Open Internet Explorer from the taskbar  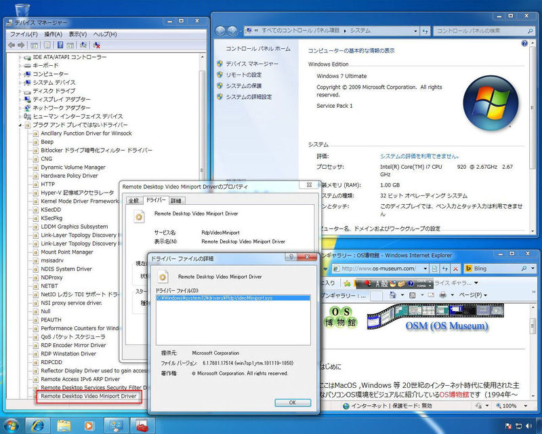point(37,425)
